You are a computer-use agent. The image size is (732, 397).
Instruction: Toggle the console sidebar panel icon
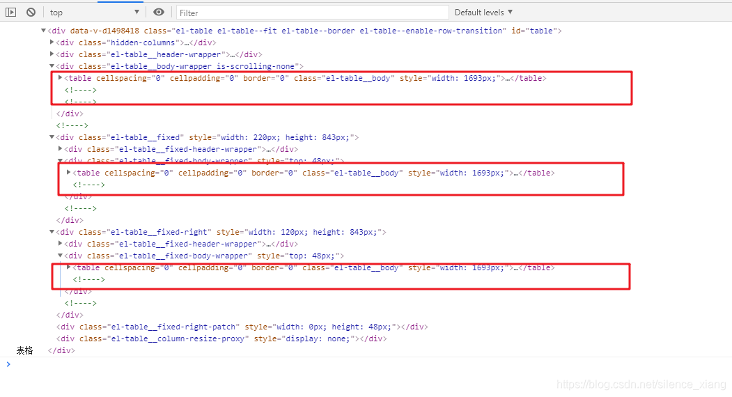click(x=10, y=12)
